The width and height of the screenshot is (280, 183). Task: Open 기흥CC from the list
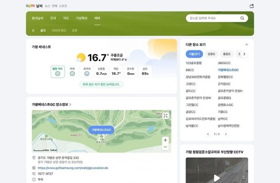[223, 112]
